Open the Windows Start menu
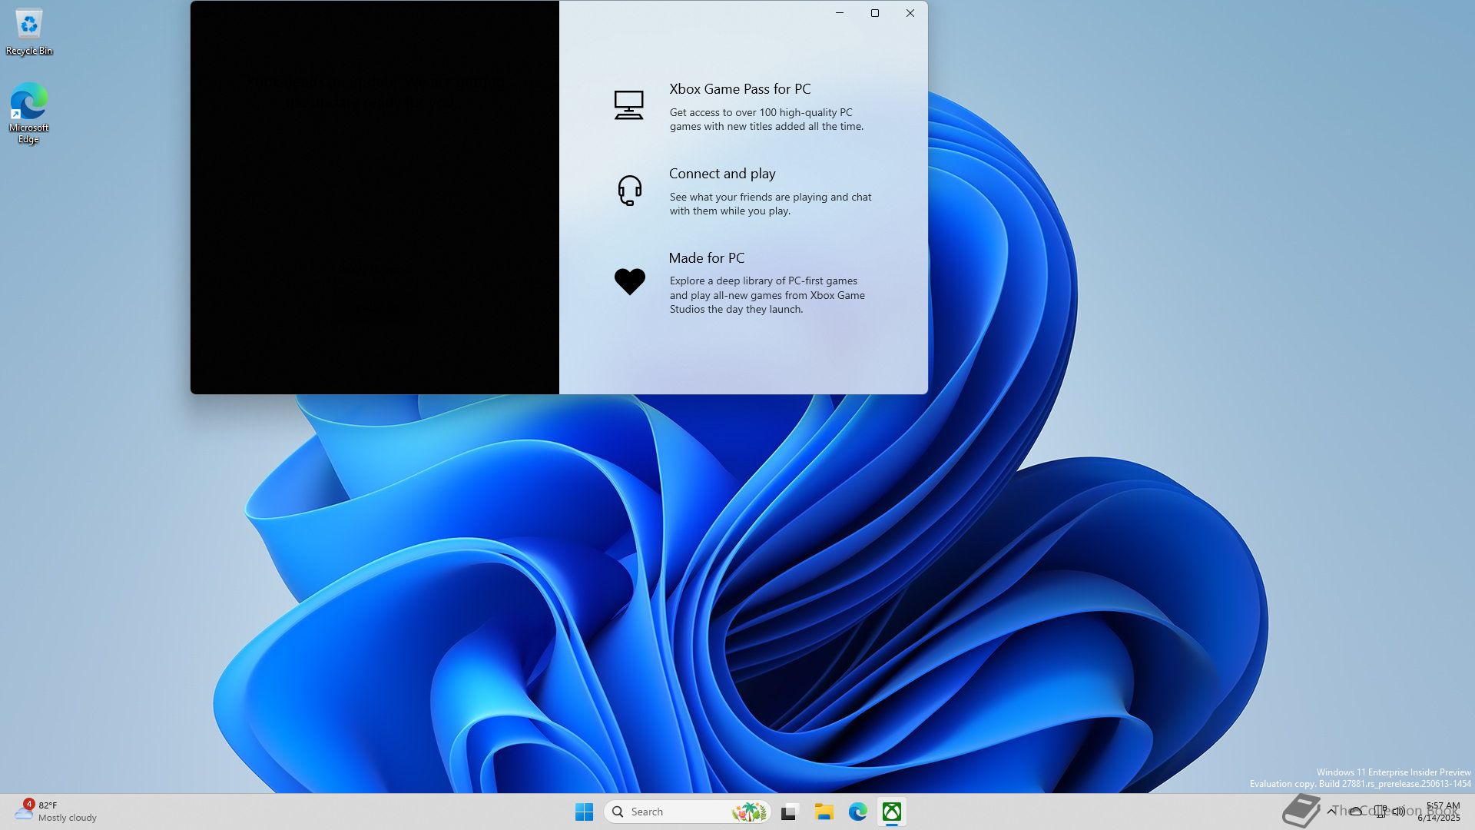1475x830 pixels. pos(584,812)
